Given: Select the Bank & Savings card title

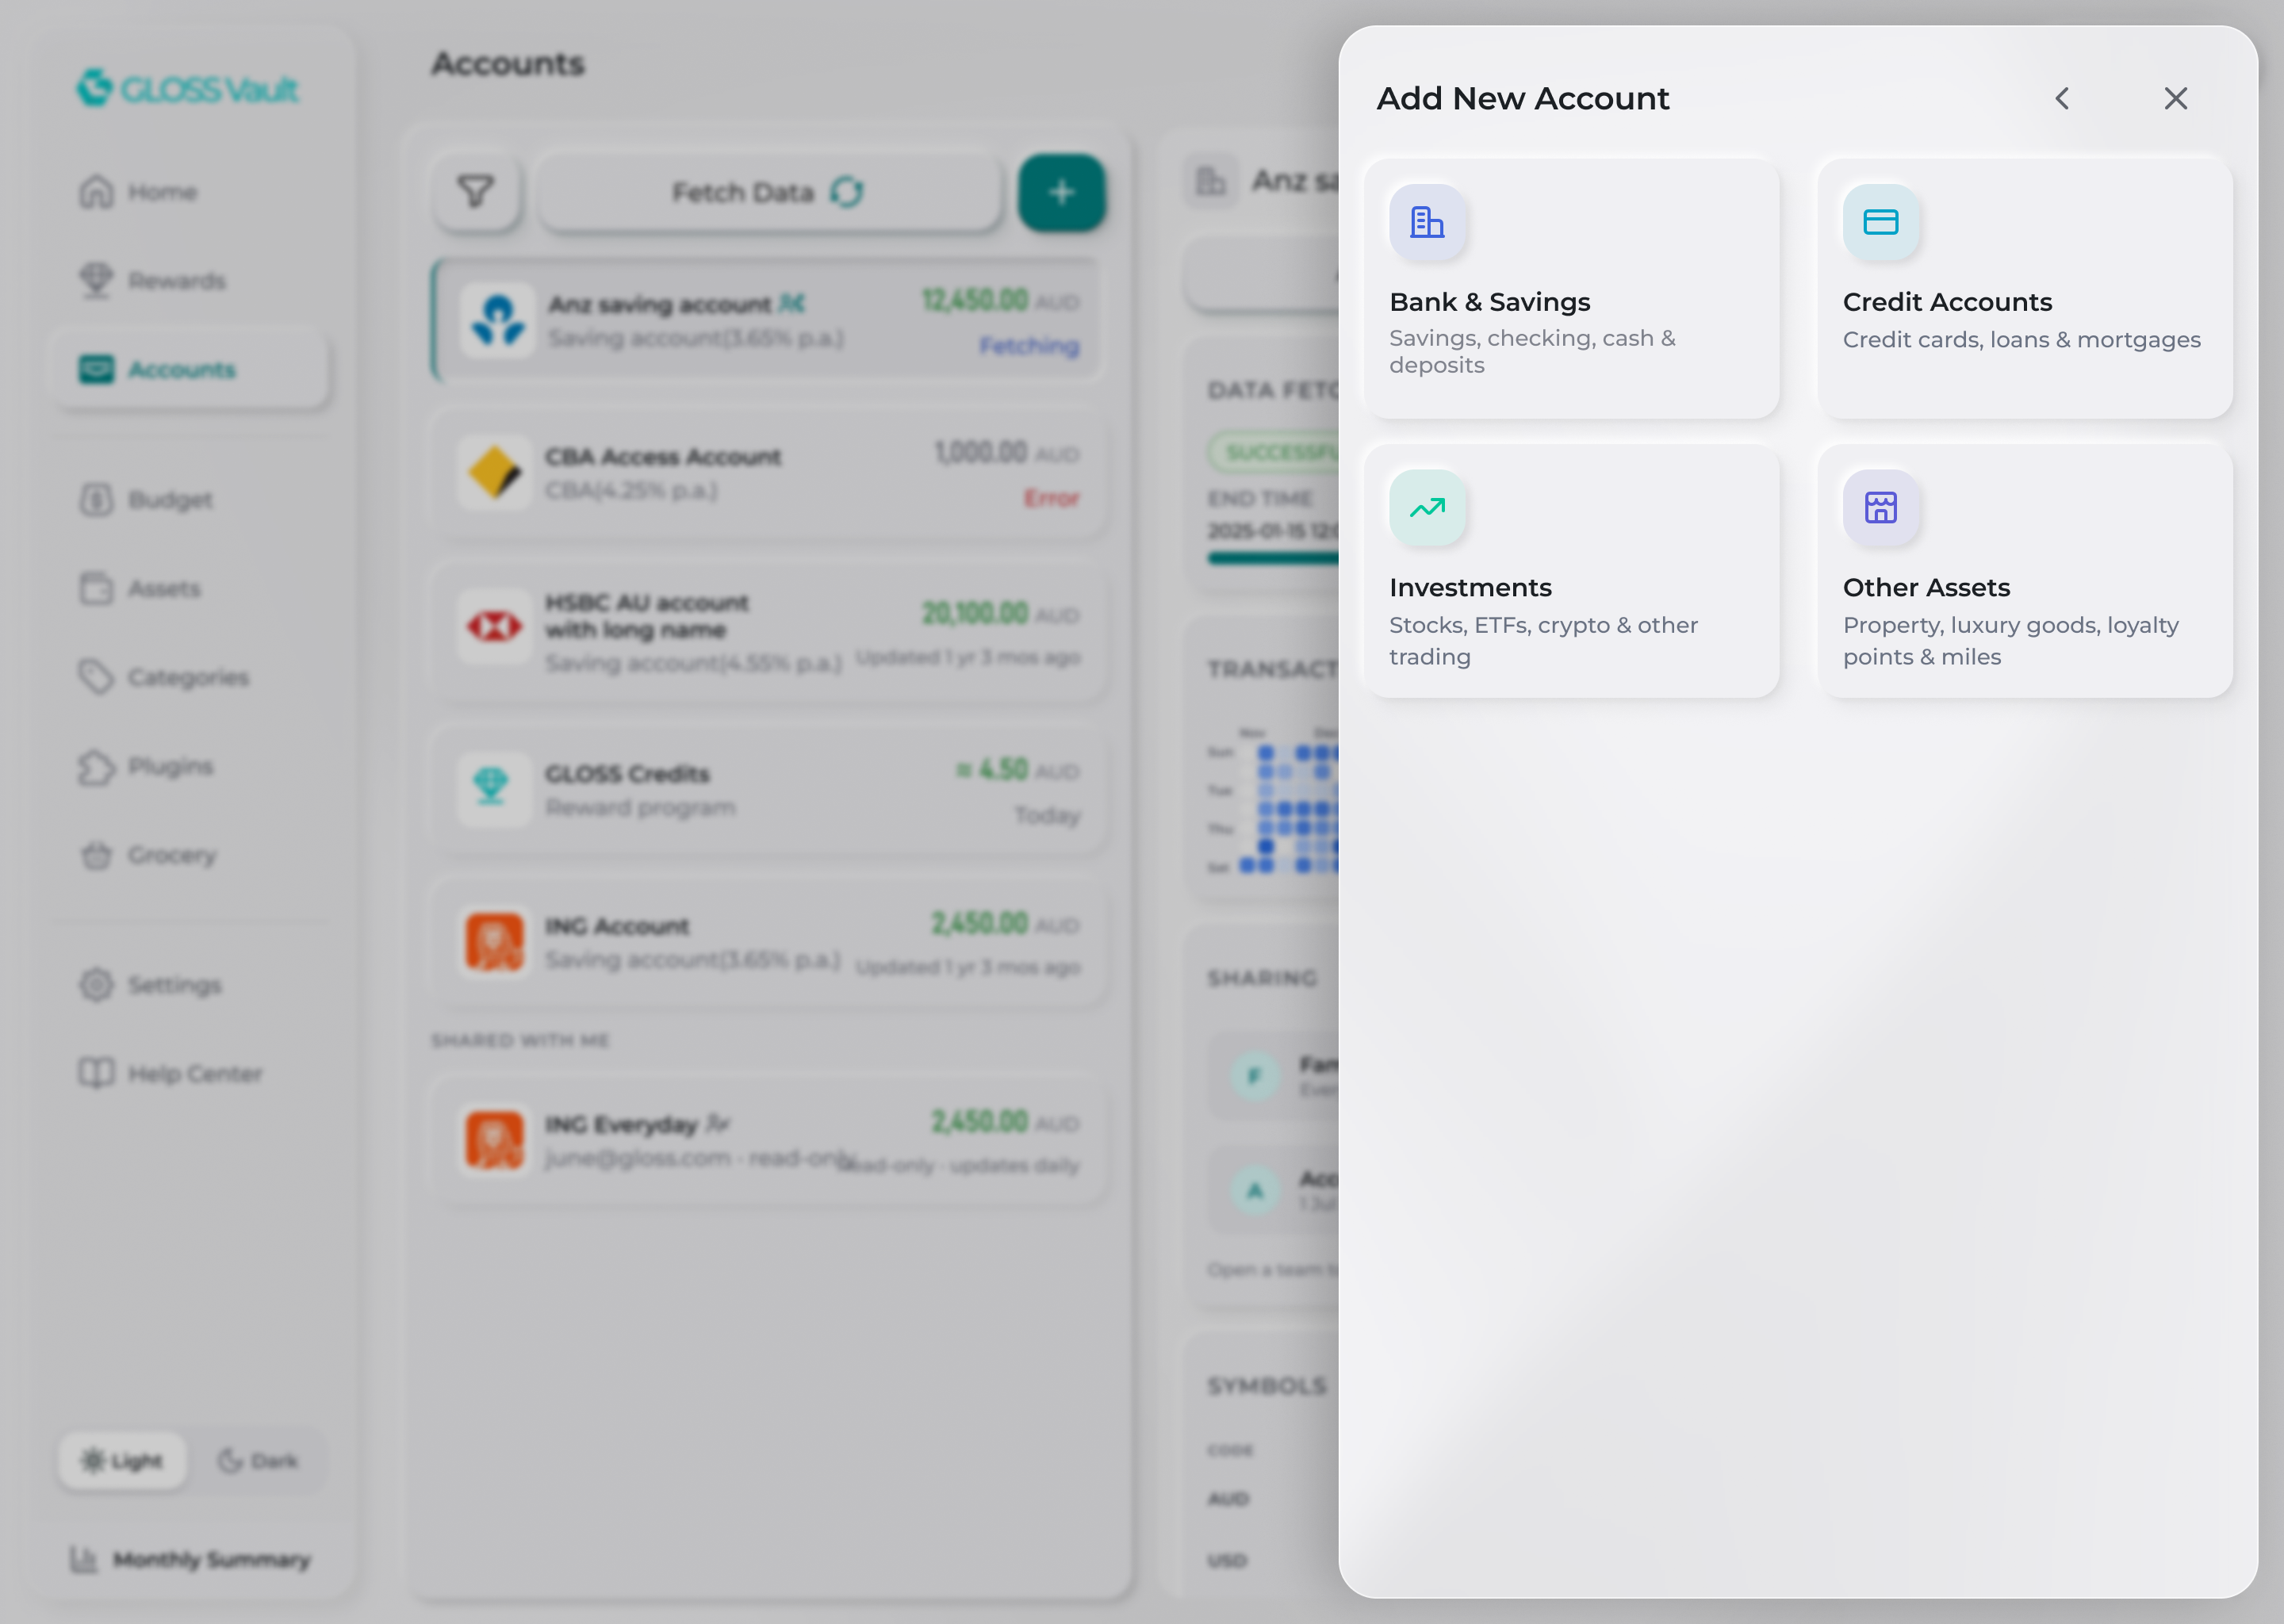Looking at the screenshot, I should tap(1489, 302).
